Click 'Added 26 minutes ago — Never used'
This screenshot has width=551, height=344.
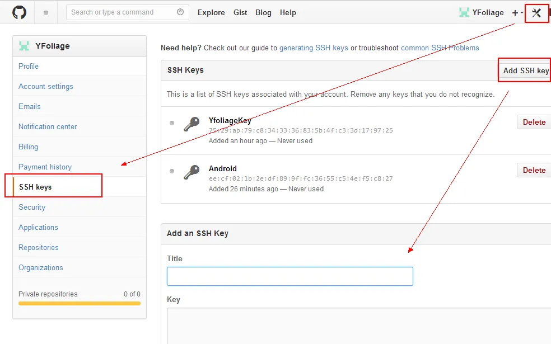[266, 189]
